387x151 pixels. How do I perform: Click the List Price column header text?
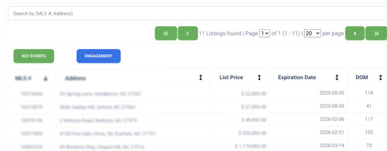point(231,78)
